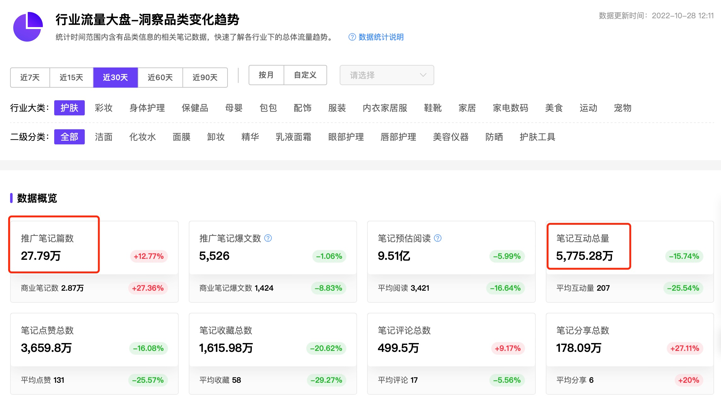Choose the 自定义 date option

[305, 75]
